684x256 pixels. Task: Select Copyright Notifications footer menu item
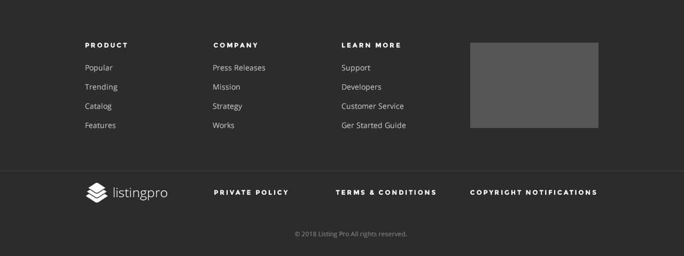pyautogui.click(x=533, y=193)
